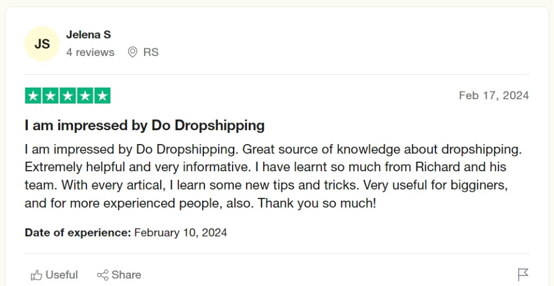Viewport: 554px width, 286px height.
Task: Click the third green star
Action: click(x=68, y=96)
